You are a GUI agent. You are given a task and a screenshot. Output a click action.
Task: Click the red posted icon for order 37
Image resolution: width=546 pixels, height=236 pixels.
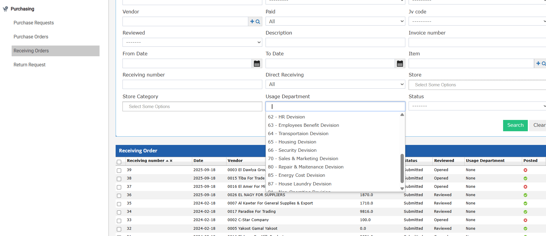pyautogui.click(x=525, y=187)
